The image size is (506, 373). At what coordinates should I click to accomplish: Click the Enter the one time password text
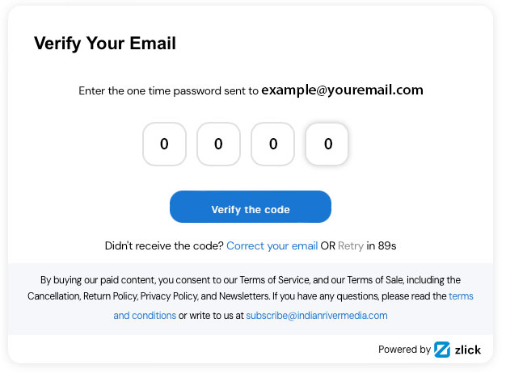point(168,90)
